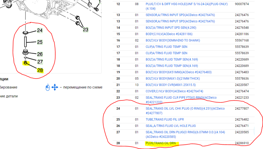The width and height of the screenshot is (263, 149).
Task: Select callout number 25 on the diagram
Action: click(40, 42)
